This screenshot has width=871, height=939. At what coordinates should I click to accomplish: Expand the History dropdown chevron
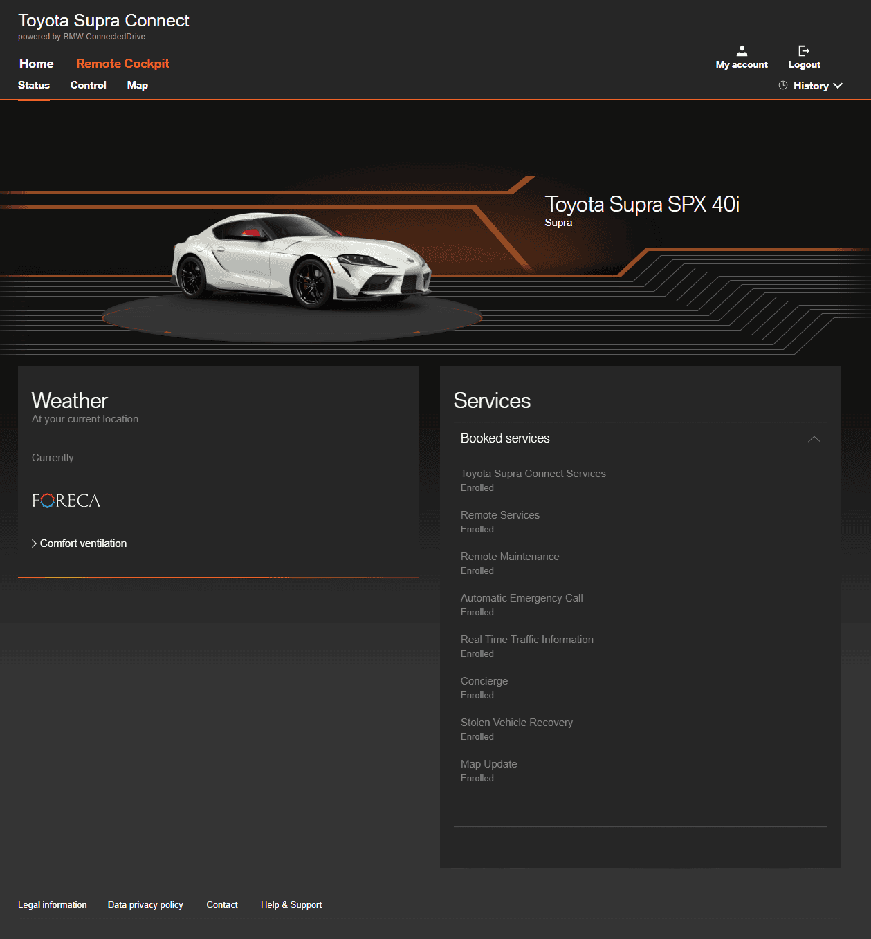[838, 86]
